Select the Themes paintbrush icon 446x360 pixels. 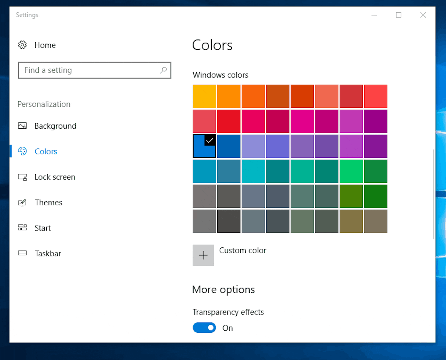[x=22, y=202]
